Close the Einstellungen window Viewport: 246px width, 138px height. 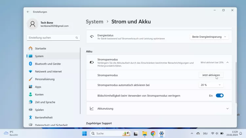click(232, 10)
